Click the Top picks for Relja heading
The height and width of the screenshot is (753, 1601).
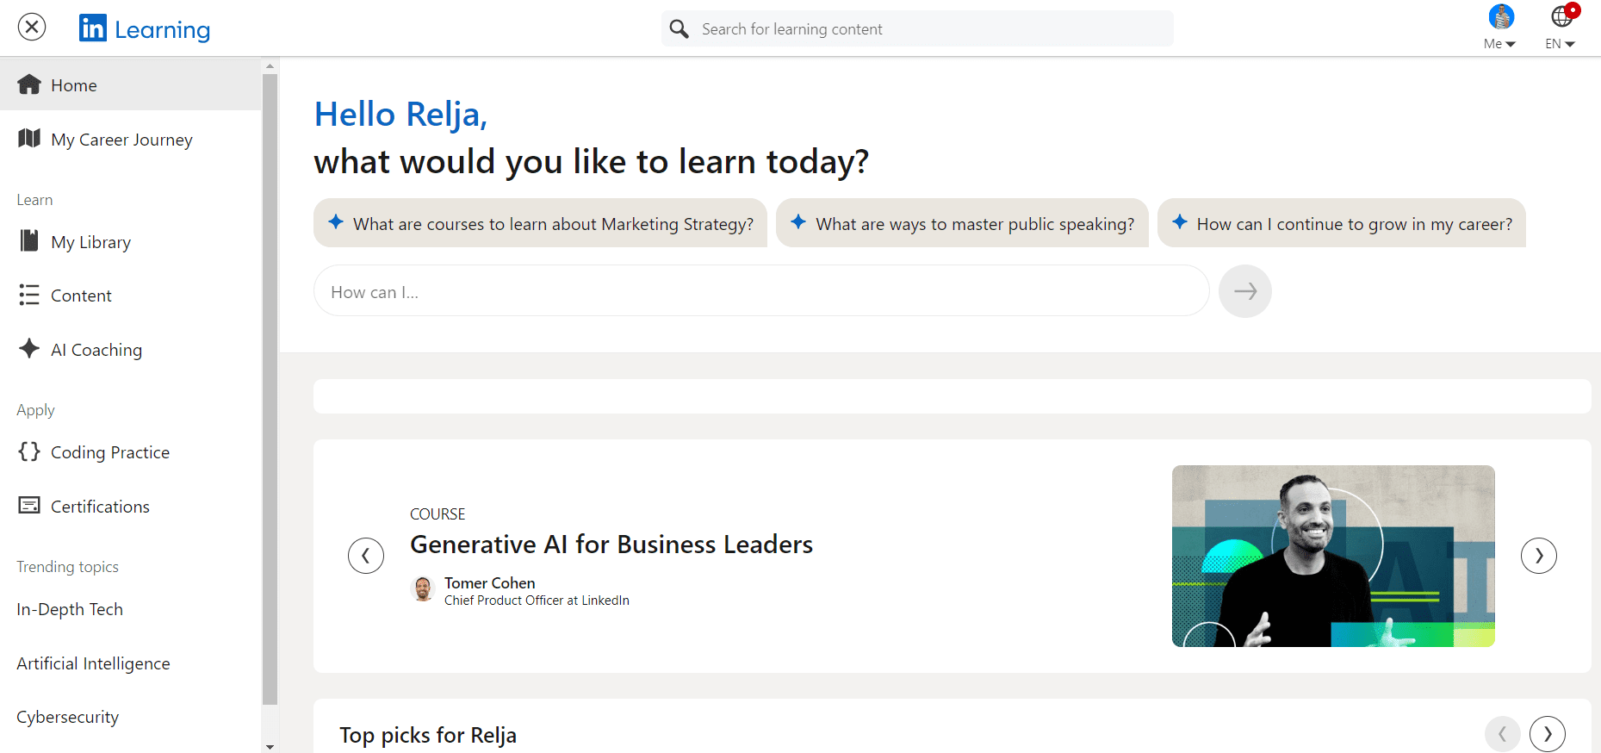pos(428,735)
